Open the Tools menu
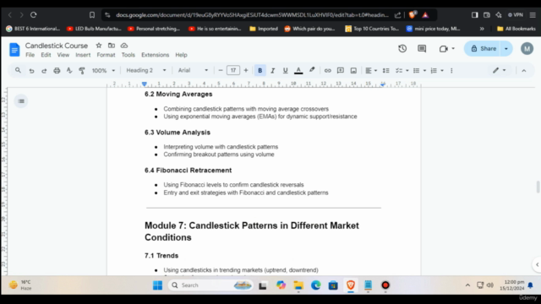 point(128,55)
